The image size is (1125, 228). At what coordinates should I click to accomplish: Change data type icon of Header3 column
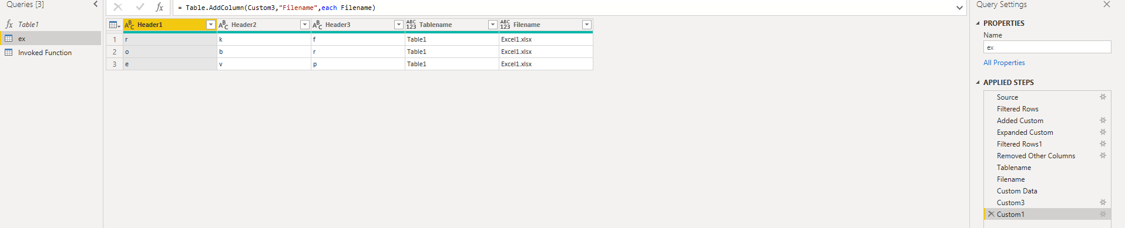coord(317,25)
